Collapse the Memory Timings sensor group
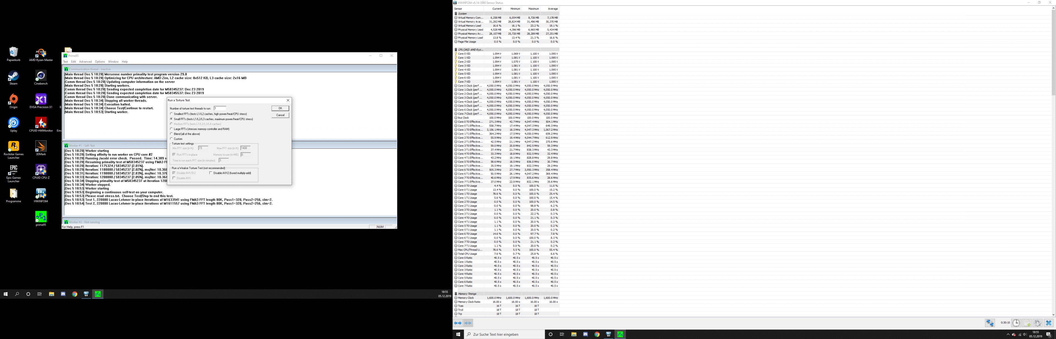1056x339 pixels. coord(467,293)
